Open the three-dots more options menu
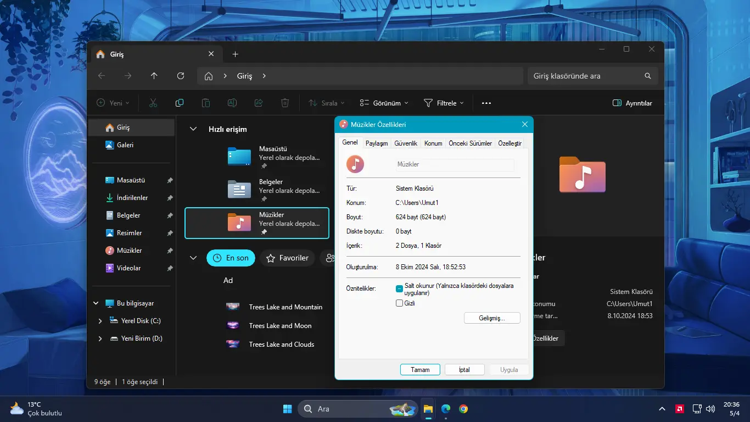The image size is (750, 422). tap(486, 103)
